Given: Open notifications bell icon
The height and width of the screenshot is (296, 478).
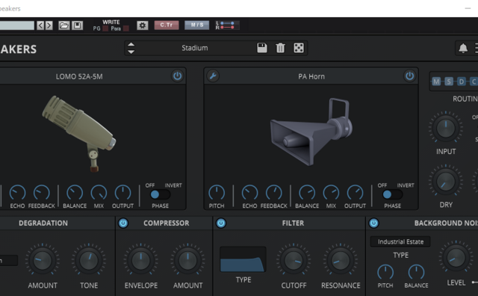Looking at the screenshot, I should tap(463, 48).
